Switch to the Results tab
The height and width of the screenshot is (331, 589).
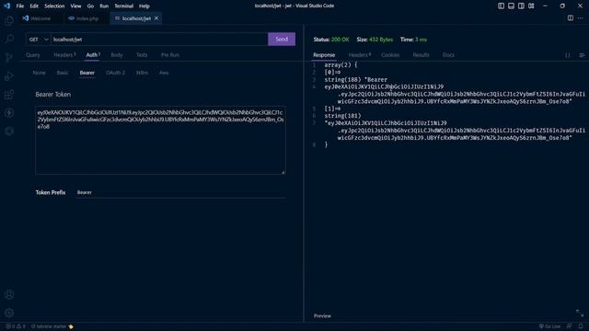(421, 55)
